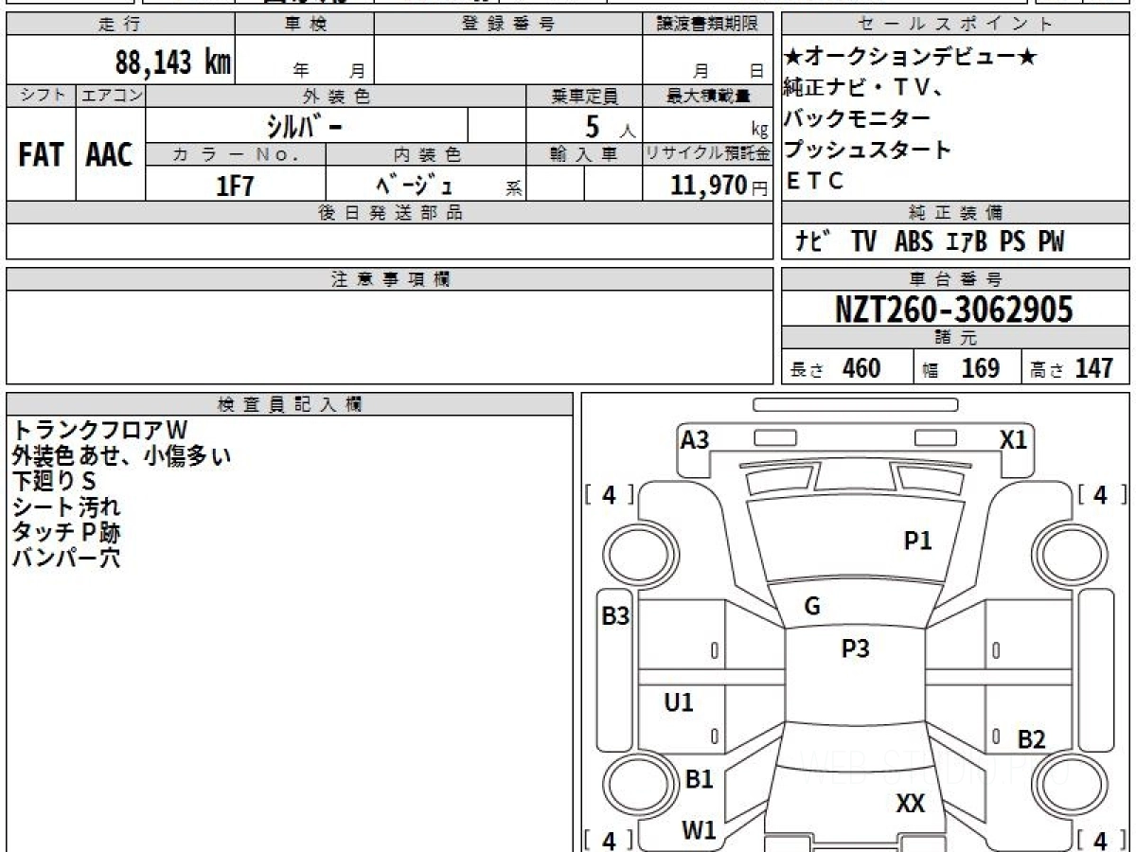The width and height of the screenshot is (1136, 852).
Task: Click the 登録番号 column header
Action: click(508, 24)
